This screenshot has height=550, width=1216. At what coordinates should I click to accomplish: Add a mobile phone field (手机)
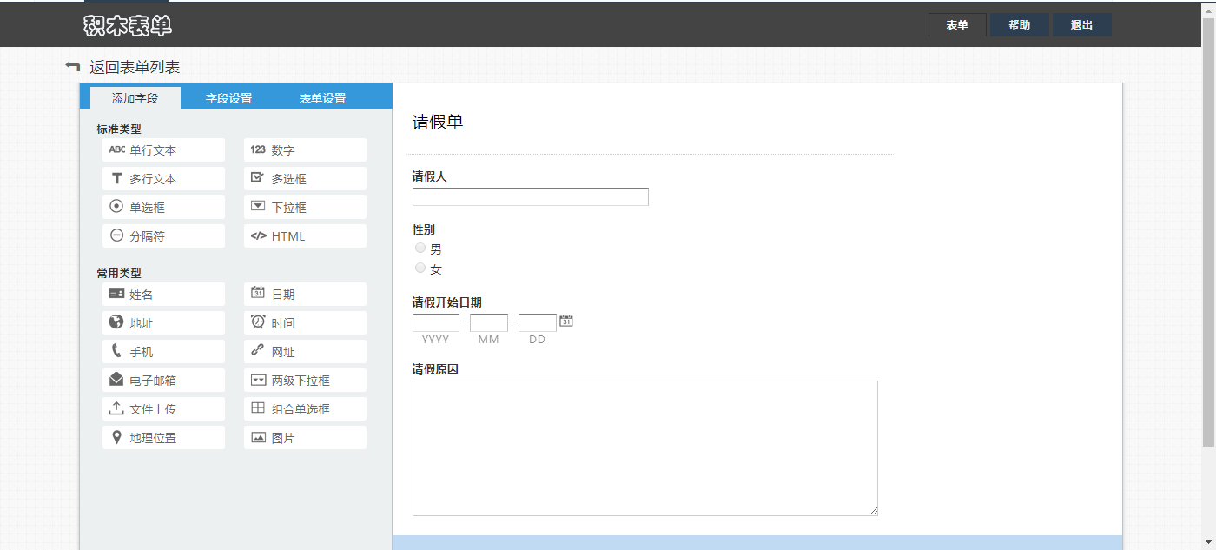click(x=163, y=351)
